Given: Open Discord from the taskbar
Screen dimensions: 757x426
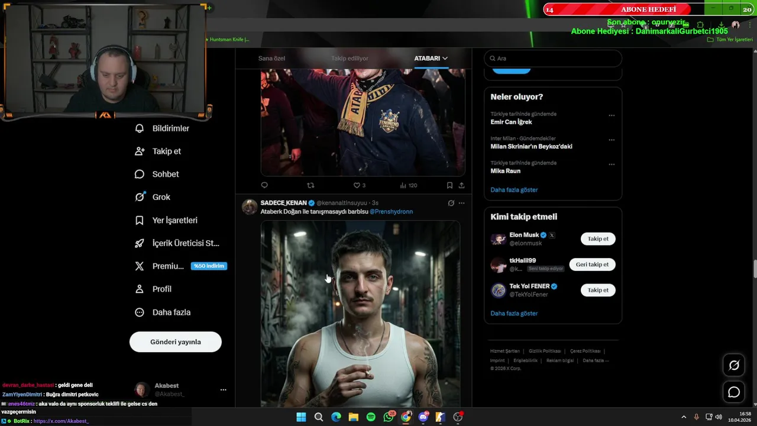Looking at the screenshot, I should tap(423, 417).
